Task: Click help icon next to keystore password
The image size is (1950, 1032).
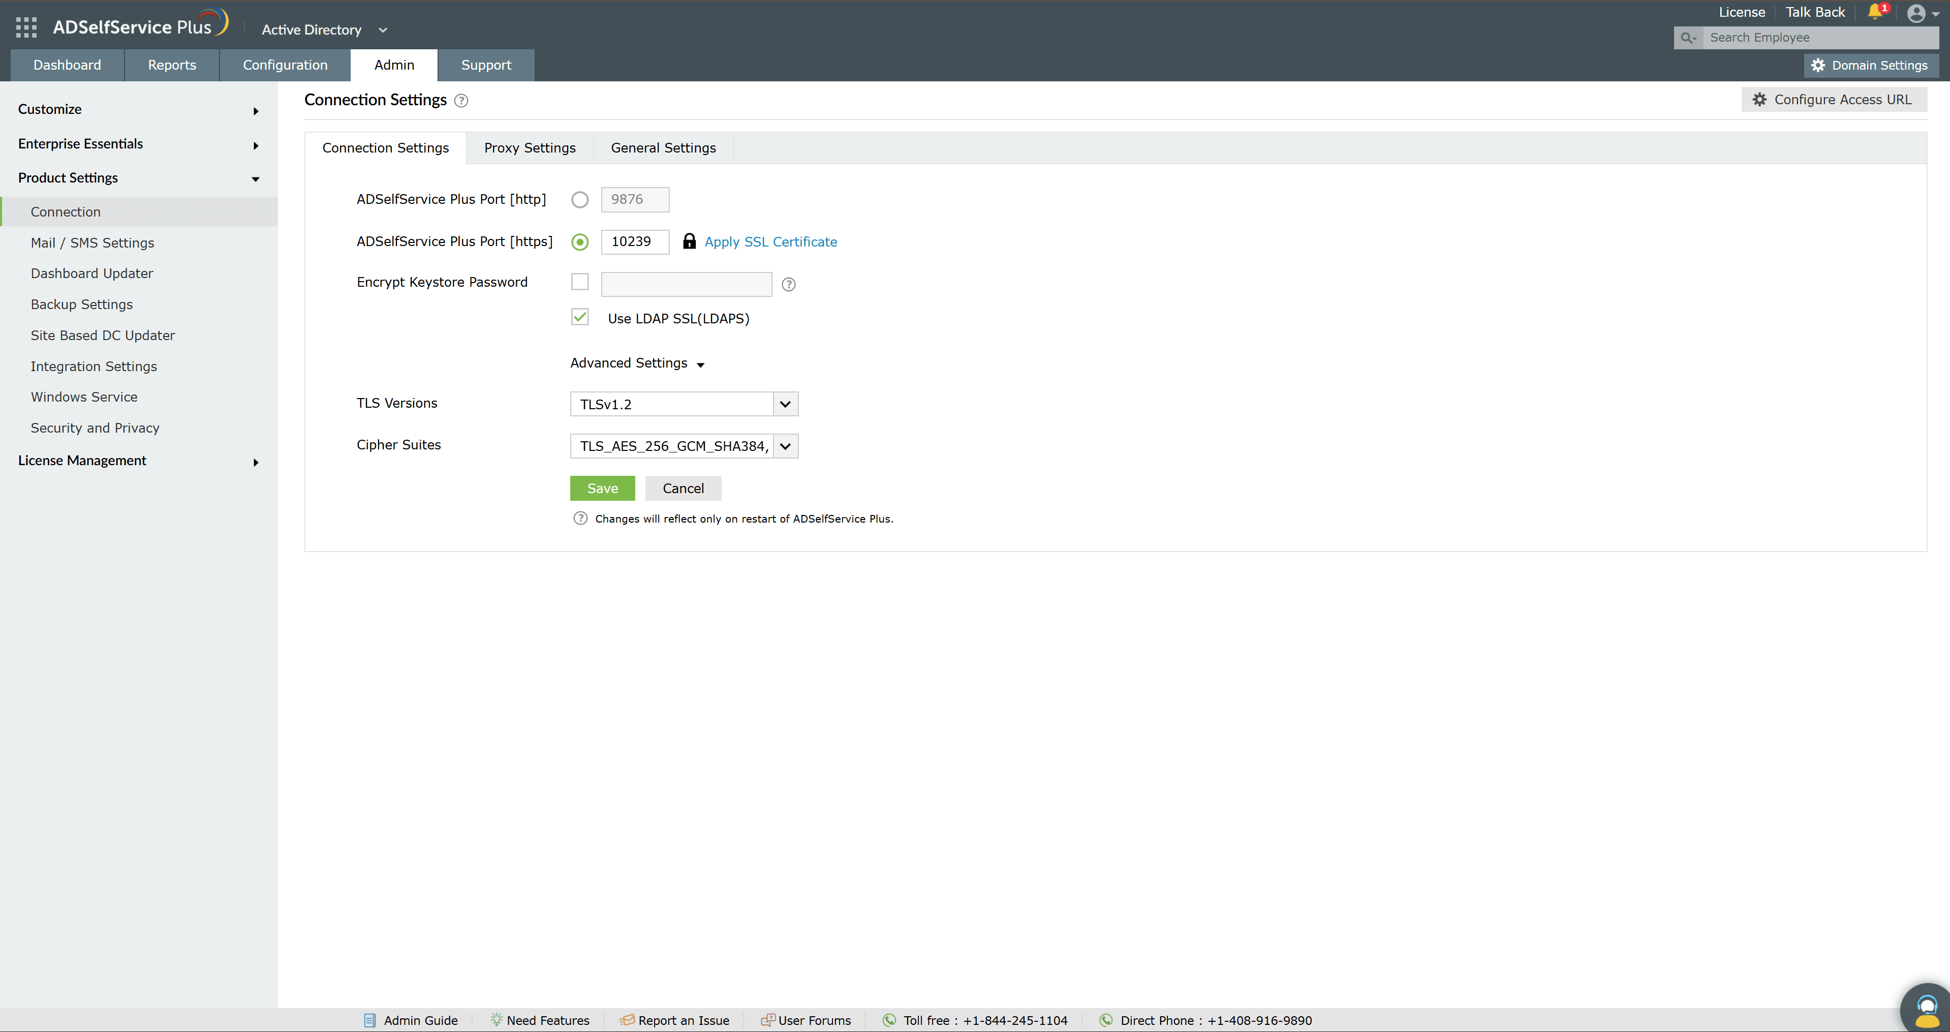Action: click(788, 285)
